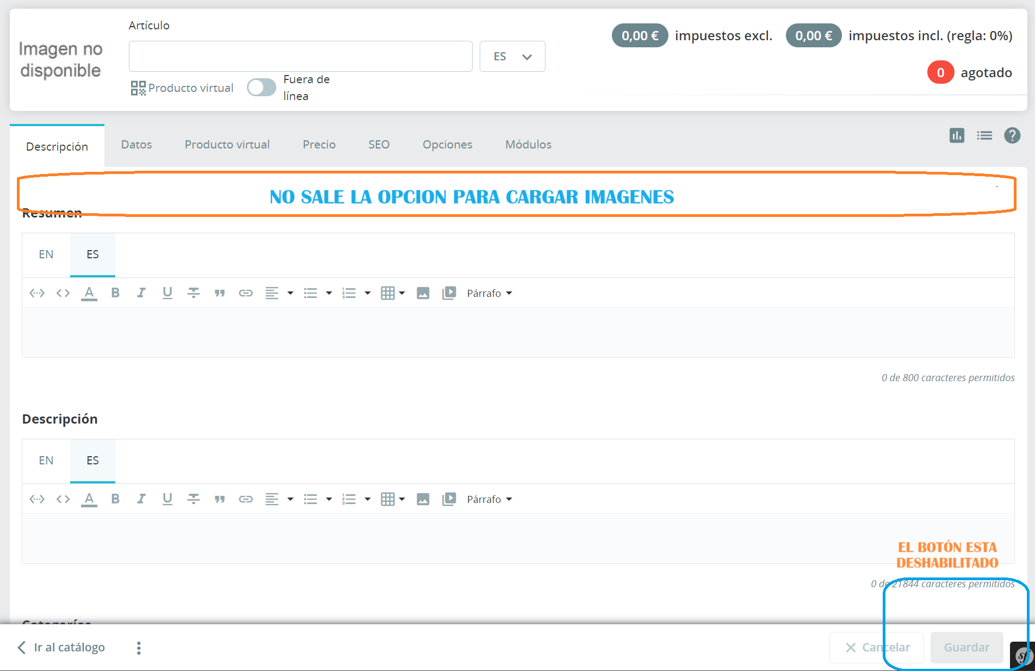Open the Symfony debug toolbar icon
This screenshot has height=671, width=1035.
(1022, 656)
